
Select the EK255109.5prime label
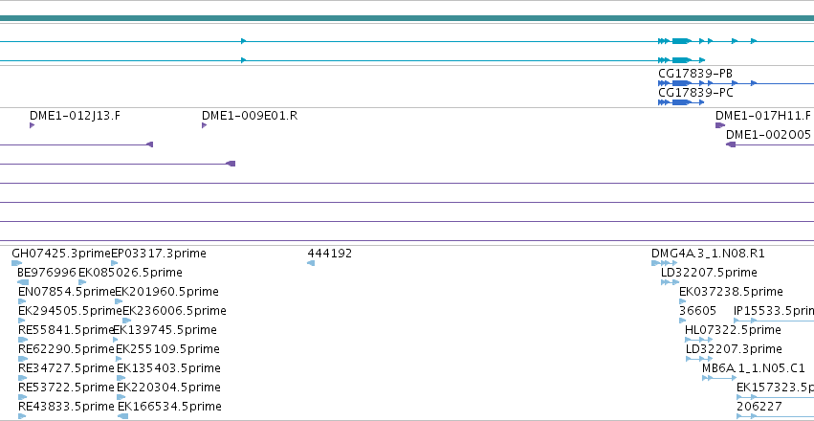(x=167, y=349)
